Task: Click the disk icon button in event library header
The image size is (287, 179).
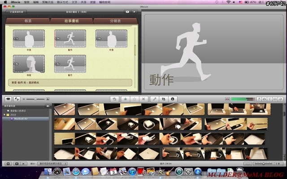Action: click(x=48, y=106)
